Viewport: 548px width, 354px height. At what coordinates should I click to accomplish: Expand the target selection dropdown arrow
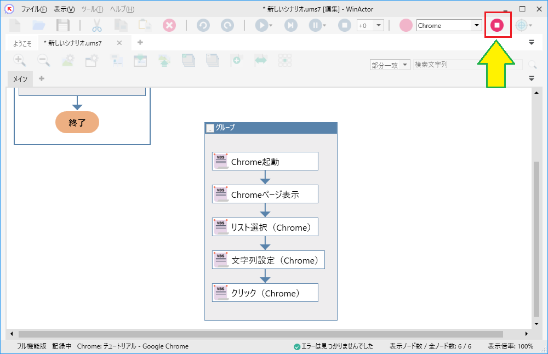click(530, 26)
